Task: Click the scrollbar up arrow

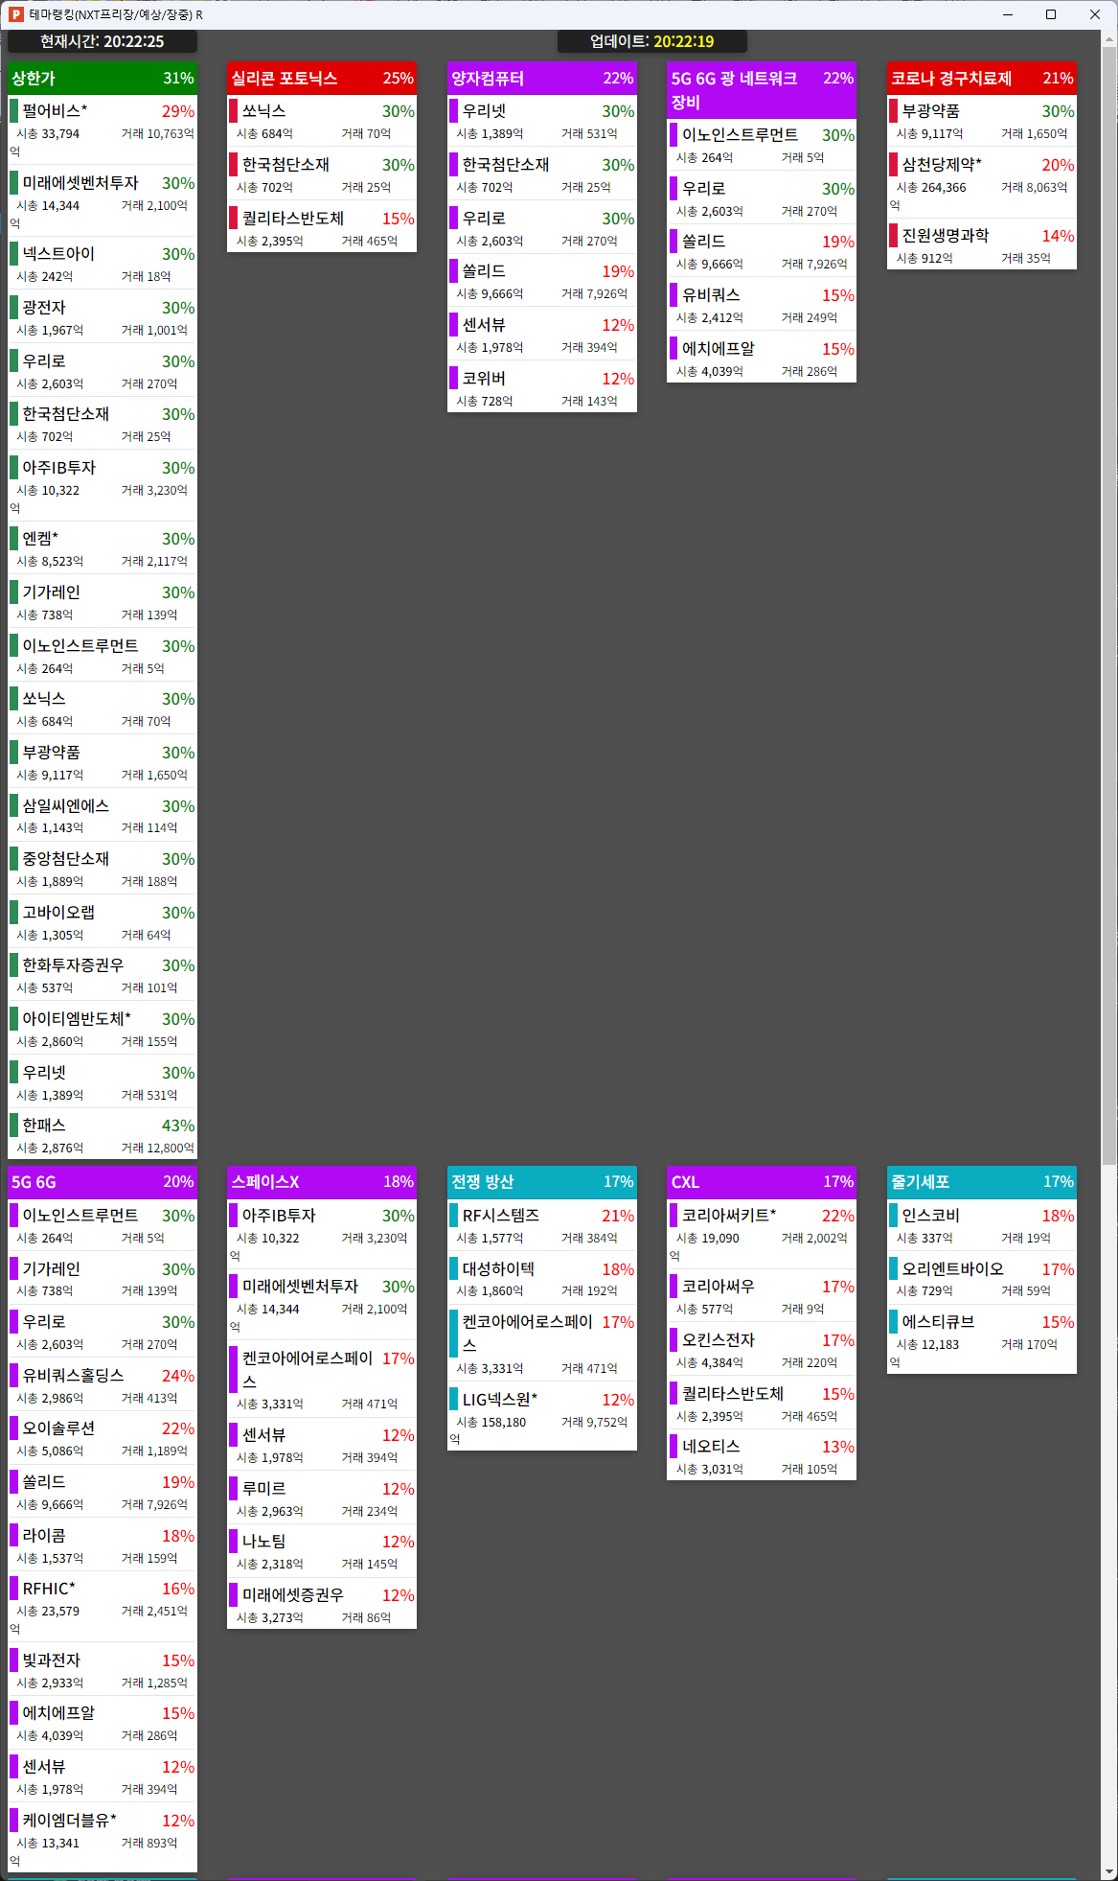Action: pyautogui.click(x=1109, y=39)
